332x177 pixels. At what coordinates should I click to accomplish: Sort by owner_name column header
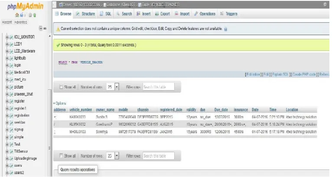coord(105,110)
